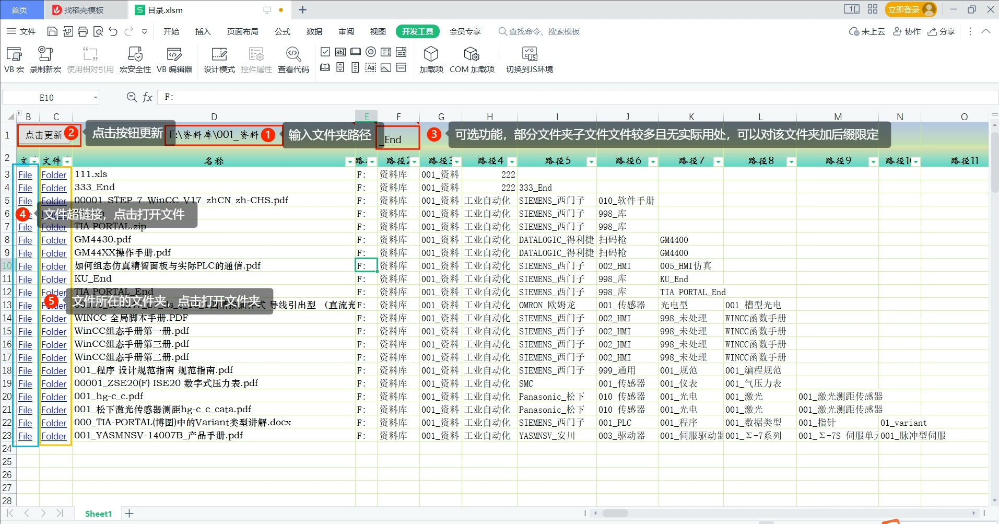This screenshot has width=999, height=524.
Task: Open the VB Macro dialog
Action: click(14, 60)
